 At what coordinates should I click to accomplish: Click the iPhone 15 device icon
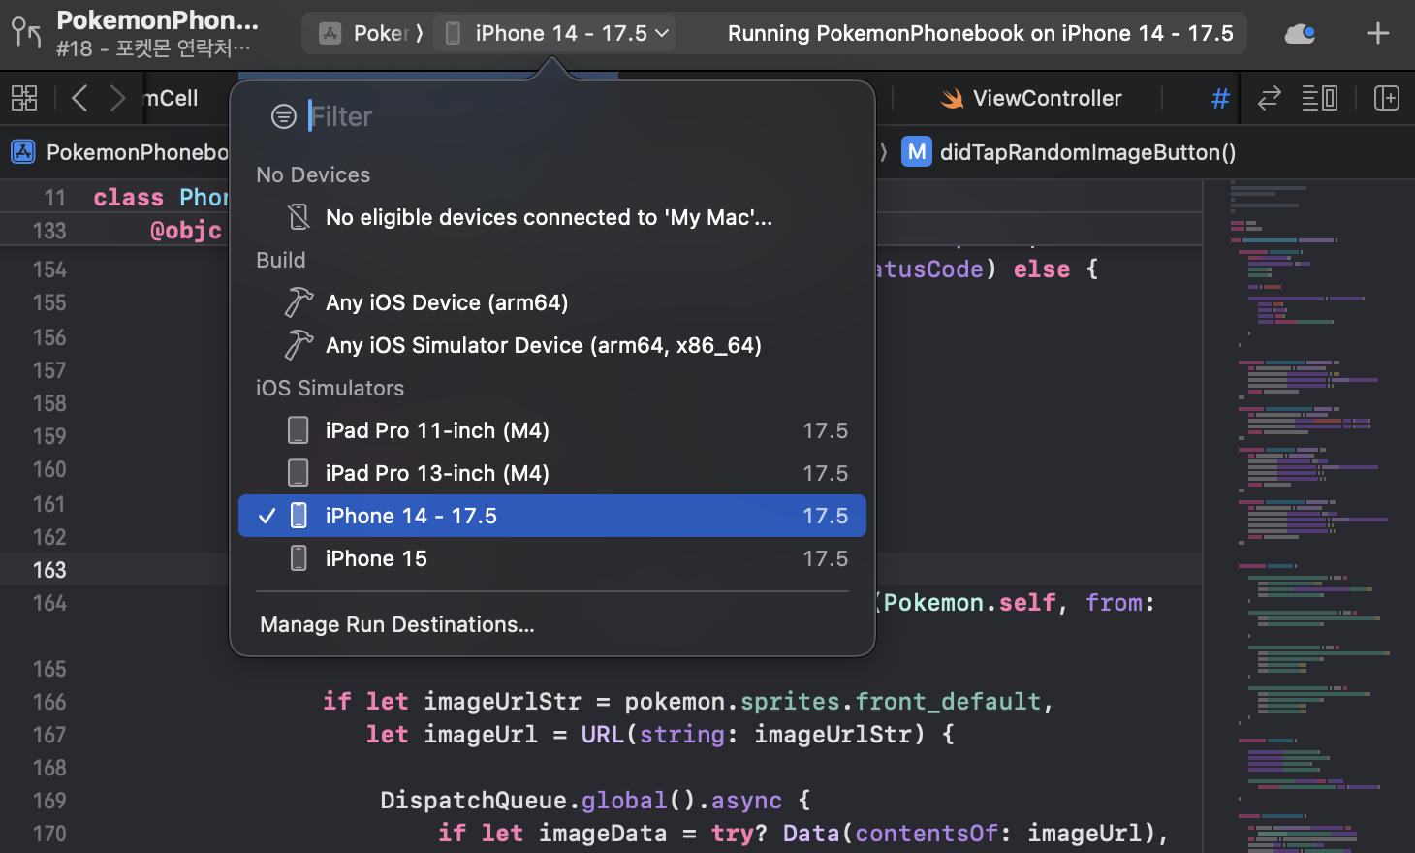click(299, 558)
